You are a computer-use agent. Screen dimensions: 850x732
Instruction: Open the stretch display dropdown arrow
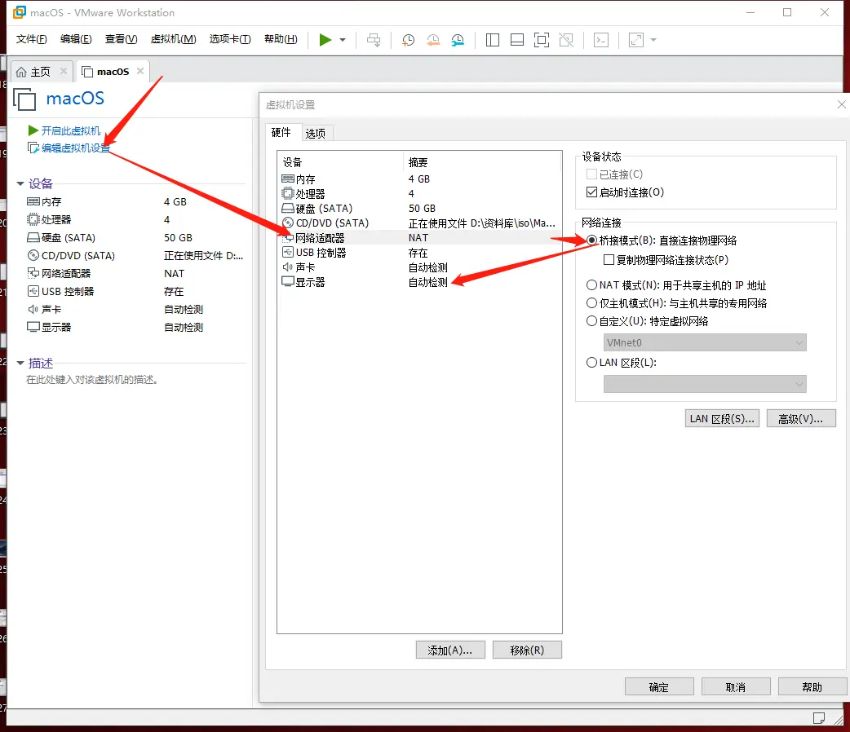(x=653, y=40)
